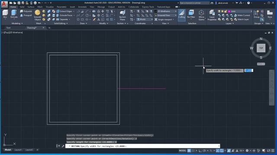Click the Group tool
The width and height of the screenshot is (277, 155).
256,14
